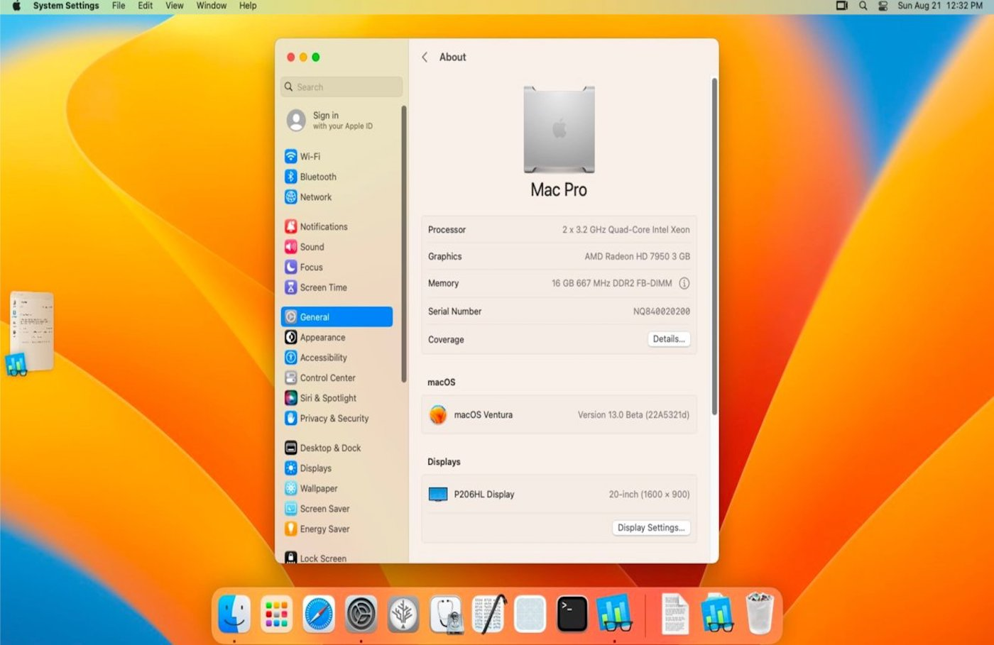Click the About pane vertical scrollbar
Screen dimensions: 994x645
tap(714, 246)
